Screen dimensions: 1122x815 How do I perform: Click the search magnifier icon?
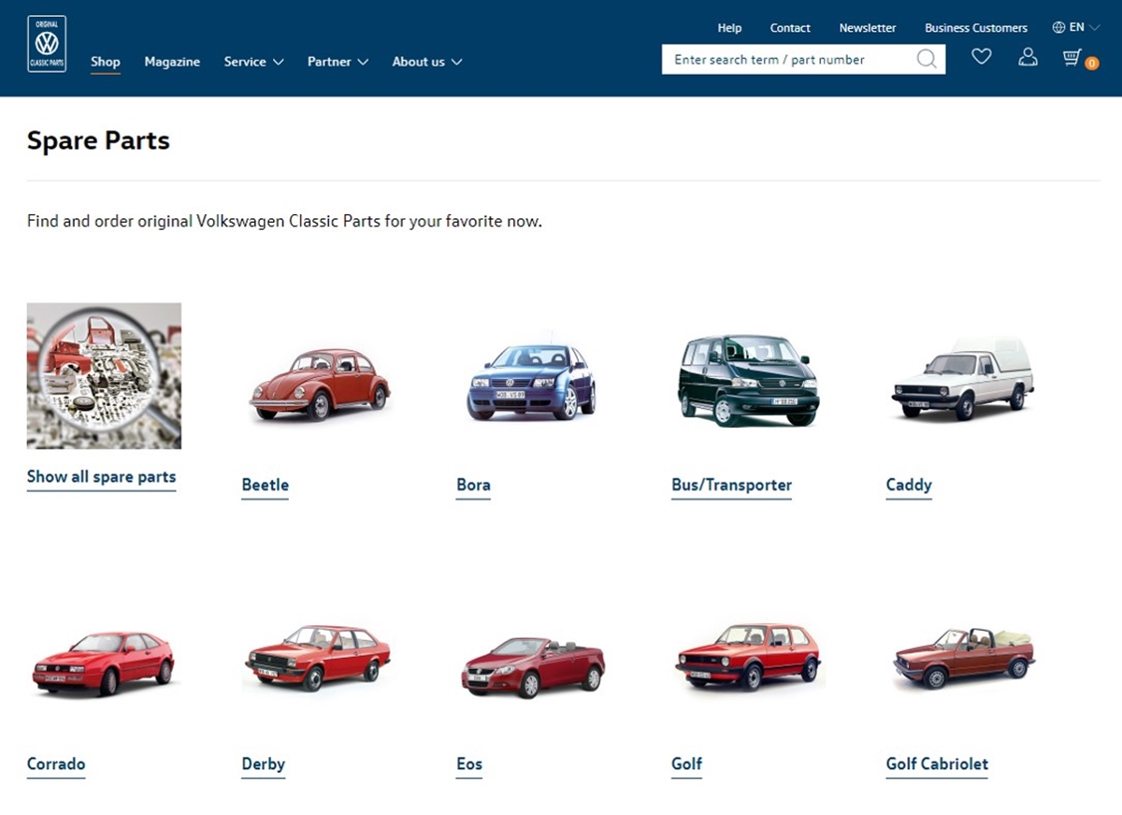click(926, 60)
